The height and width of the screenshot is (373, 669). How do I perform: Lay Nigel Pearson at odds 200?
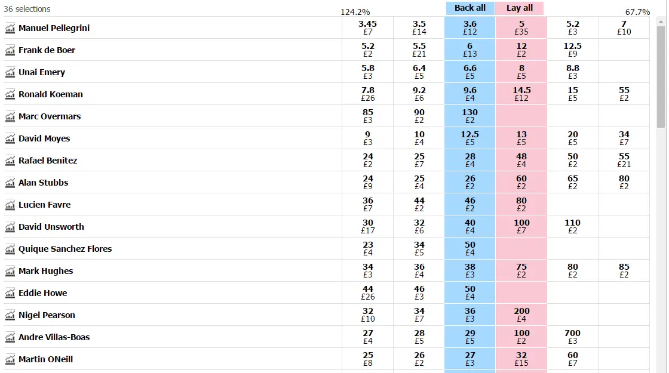tap(521, 315)
